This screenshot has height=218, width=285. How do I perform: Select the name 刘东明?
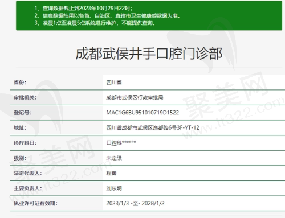coord(114,188)
